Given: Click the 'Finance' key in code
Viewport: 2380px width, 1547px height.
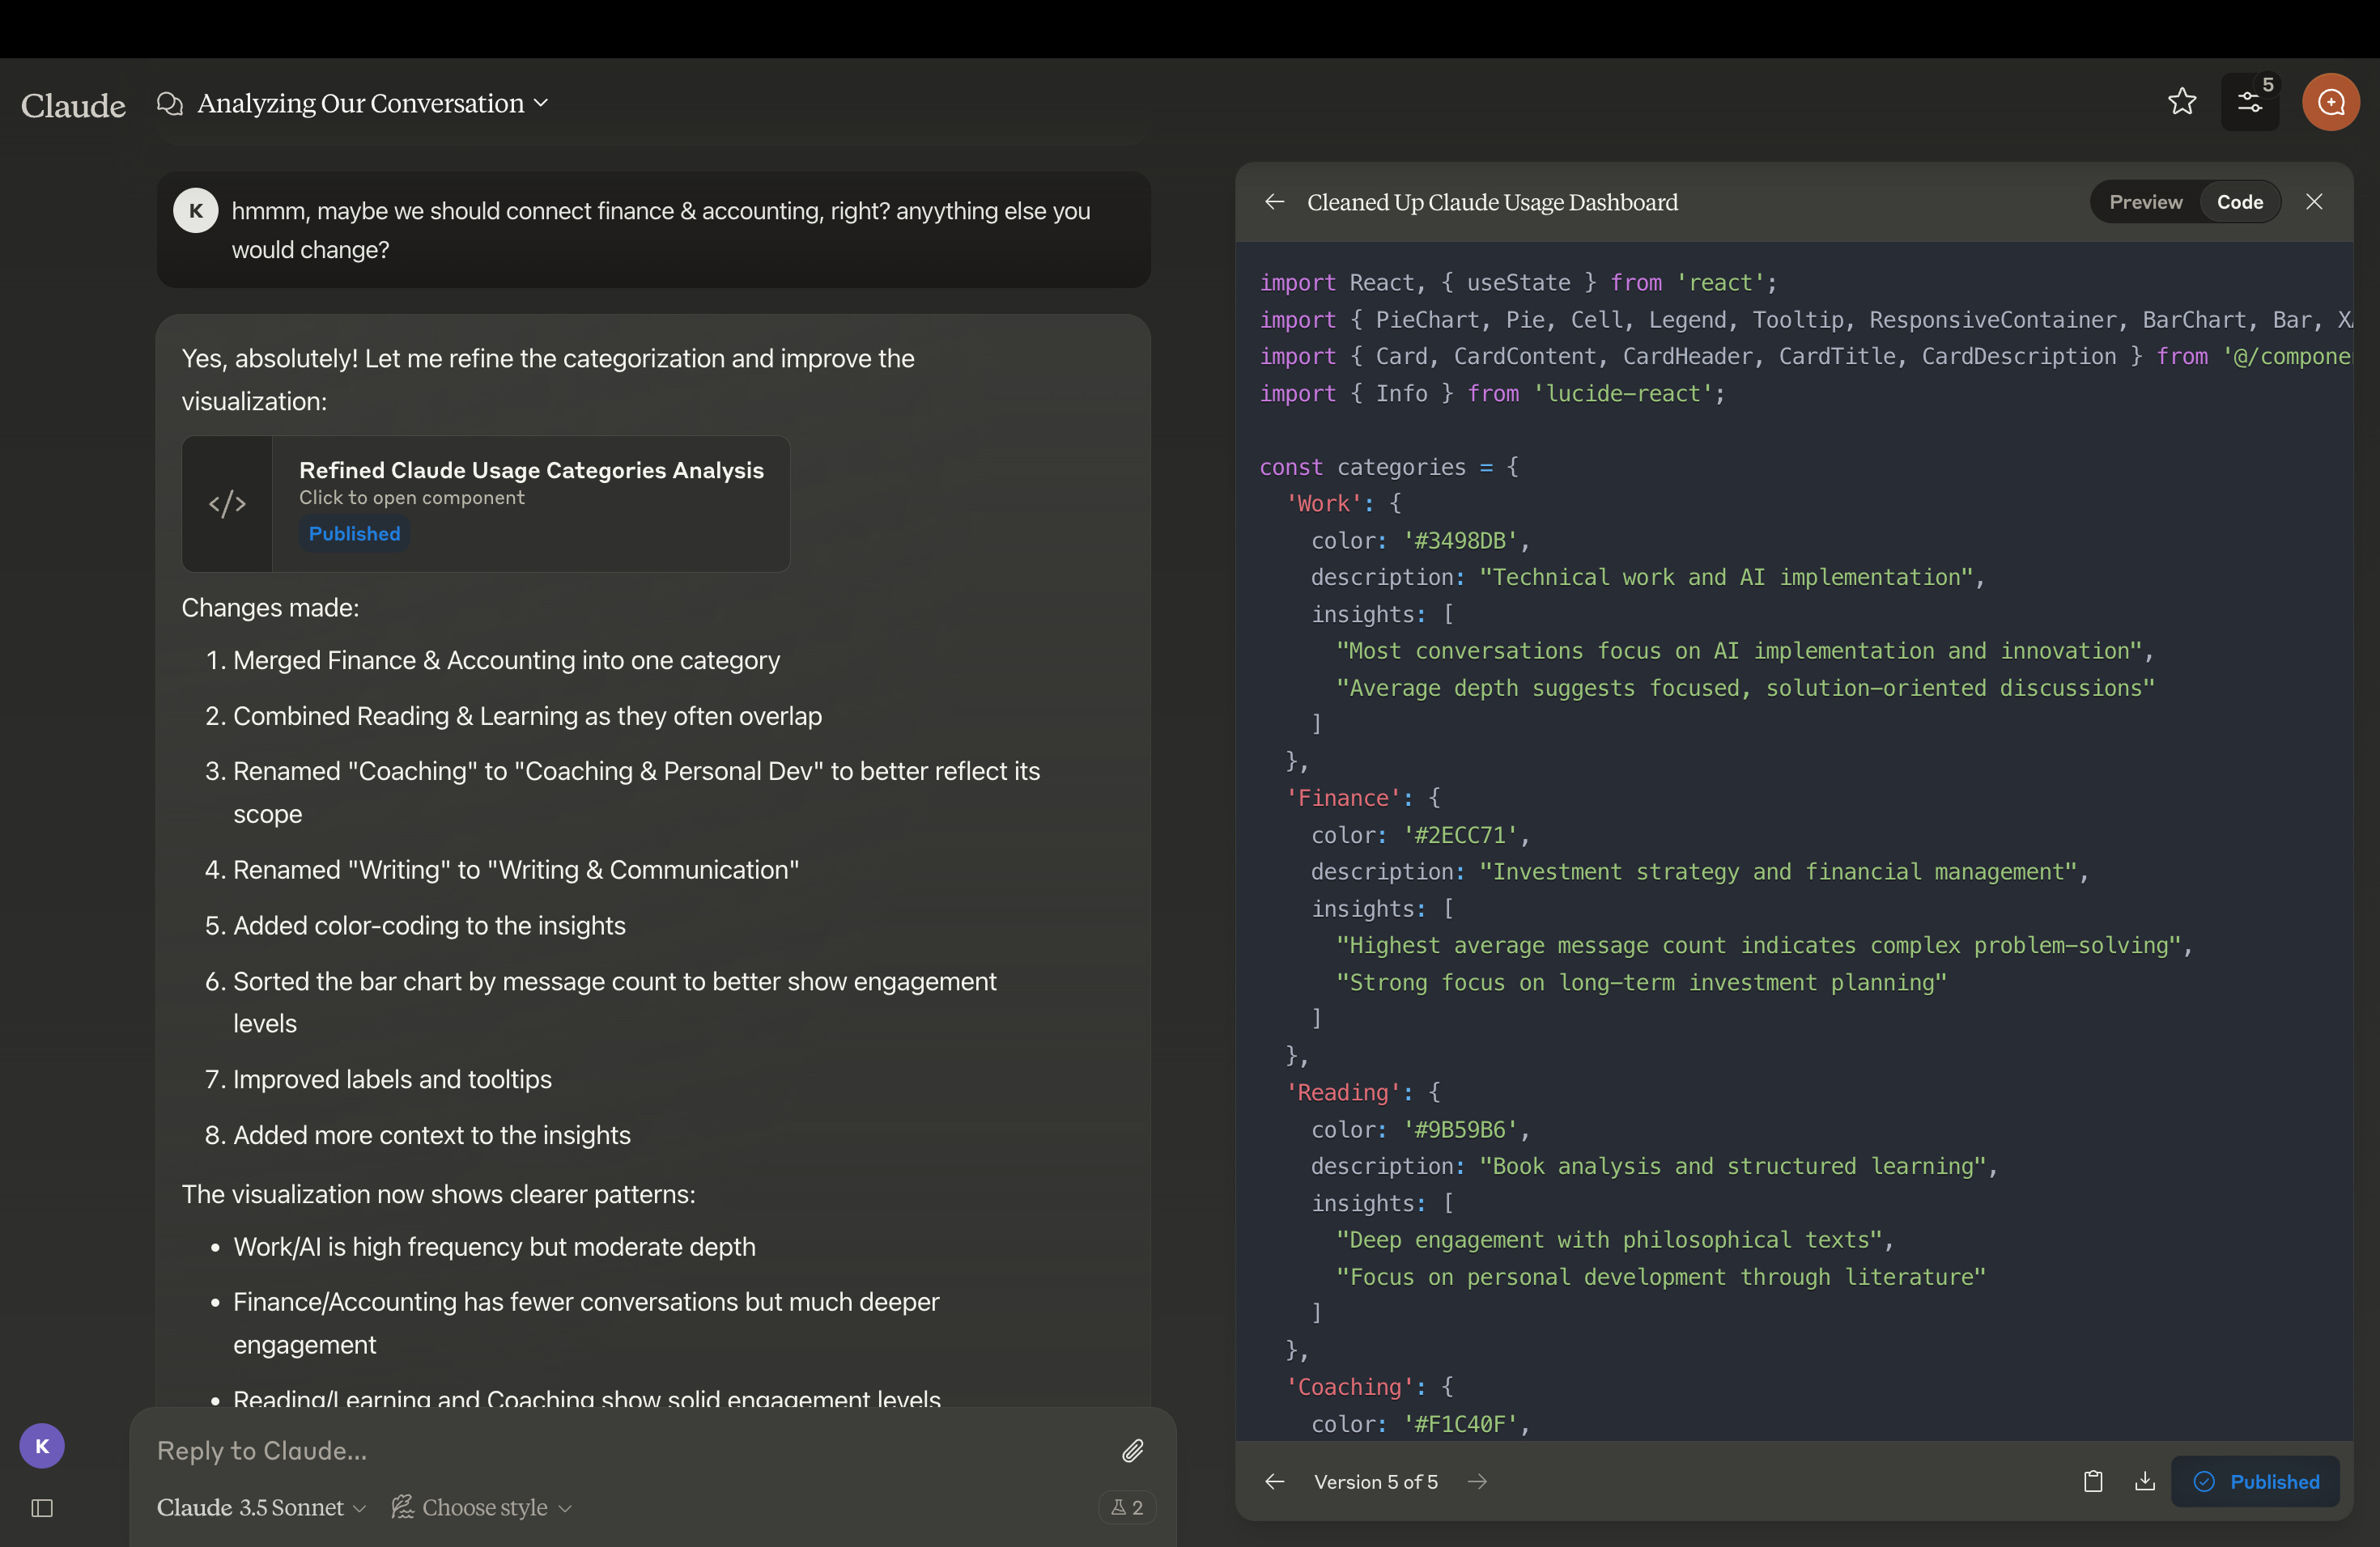Looking at the screenshot, I should pyautogui.click(x=1343, y=798).
